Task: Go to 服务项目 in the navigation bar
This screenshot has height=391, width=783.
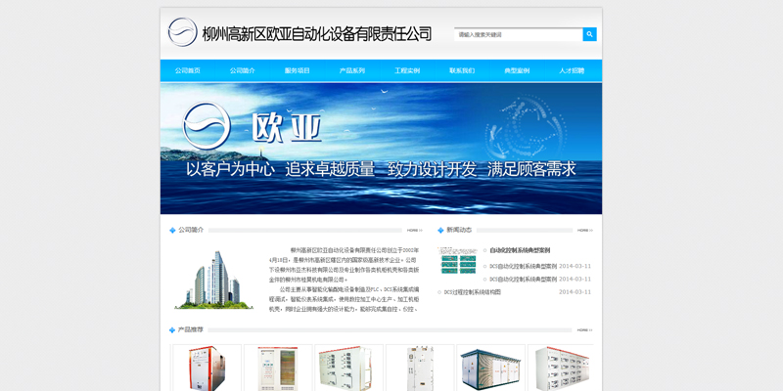Action: pos(298,71)
